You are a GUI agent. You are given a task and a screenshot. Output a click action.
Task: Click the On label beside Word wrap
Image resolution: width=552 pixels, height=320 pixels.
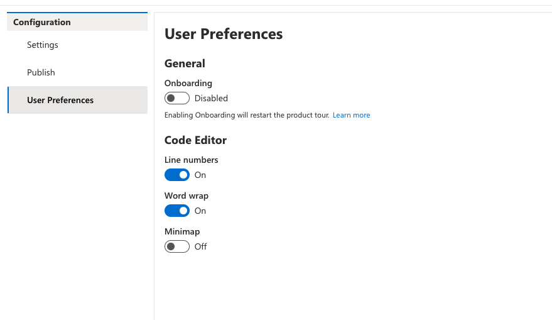(200, 211)
